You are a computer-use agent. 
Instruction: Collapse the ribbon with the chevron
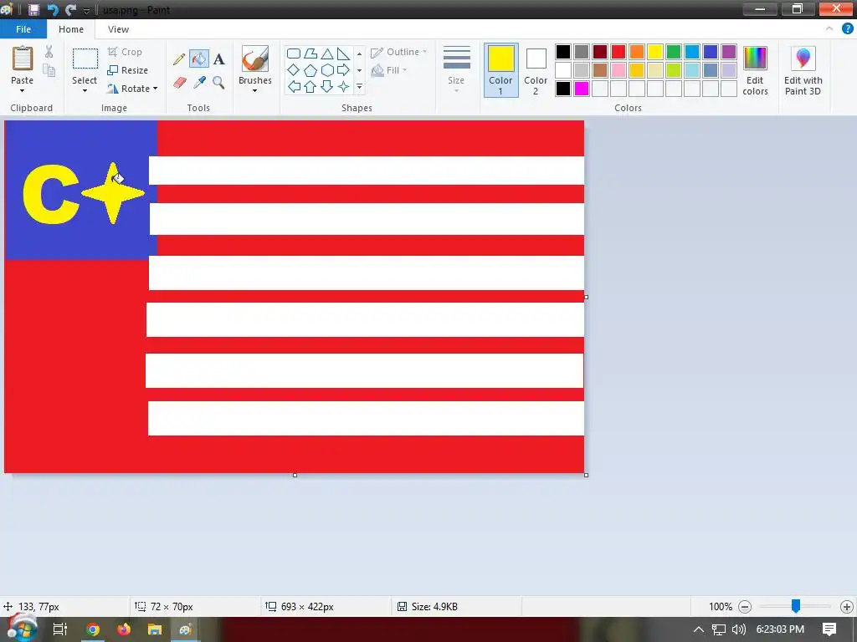point(829,29)
